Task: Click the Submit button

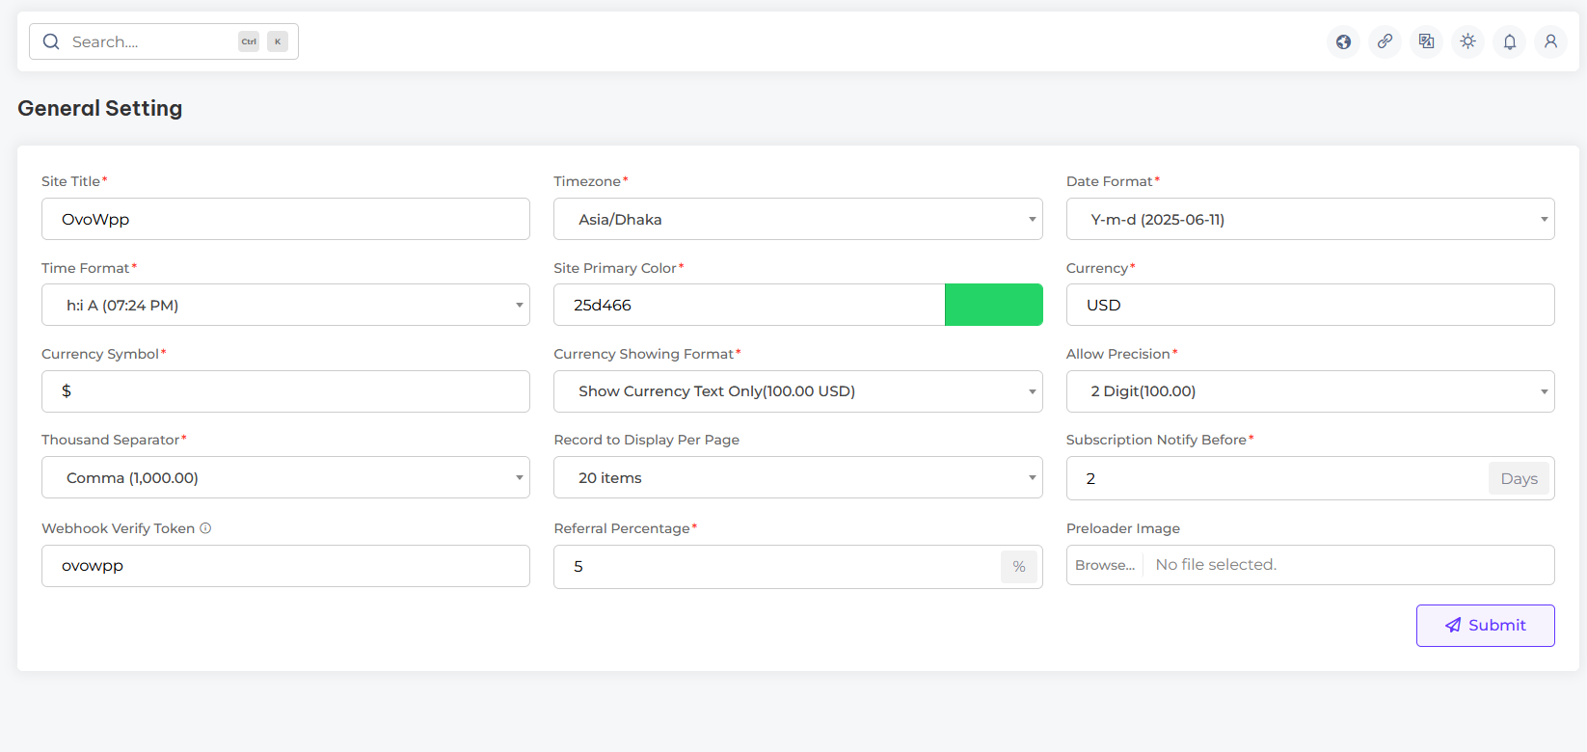Action: (x=1485, y=626)
